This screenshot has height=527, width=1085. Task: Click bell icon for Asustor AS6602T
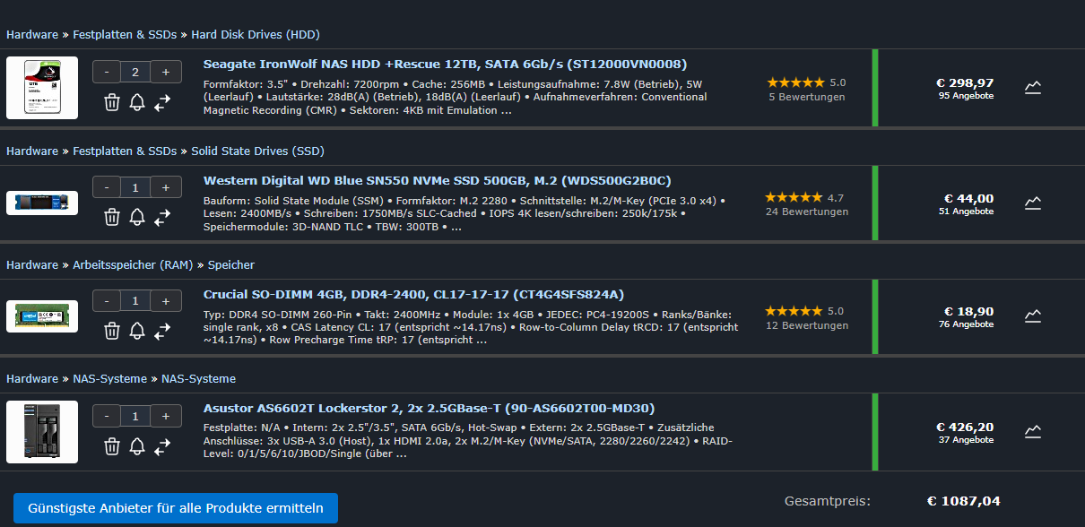(x=137, y=445)
